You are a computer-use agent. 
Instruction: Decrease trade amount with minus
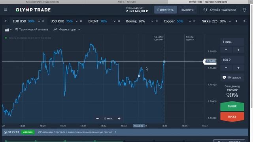point(226,68)
